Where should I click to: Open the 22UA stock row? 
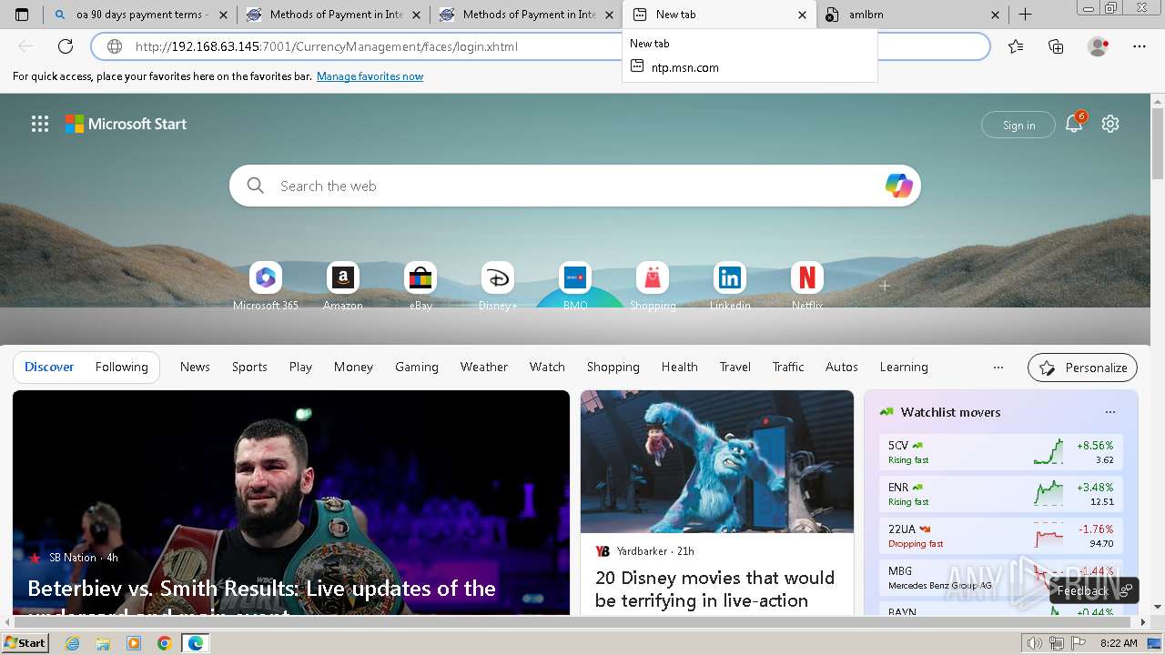tap(1001, 536)
